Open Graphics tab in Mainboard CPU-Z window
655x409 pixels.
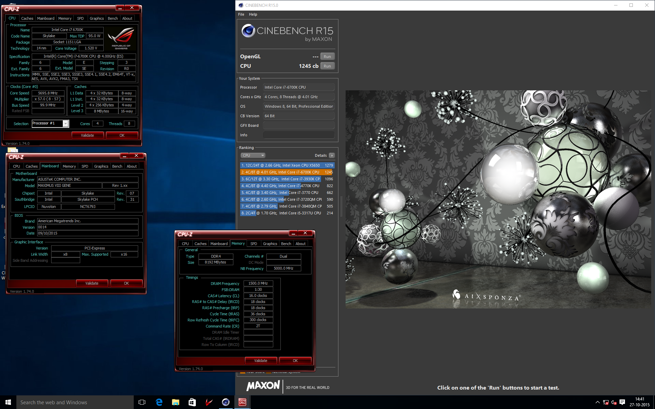point(101,166)
